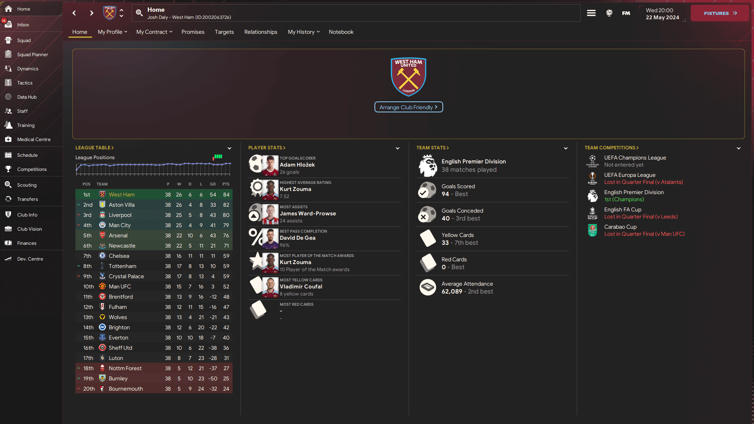Expand the My Profile dropdown tab
This screenshot has width=754, height=424.
tap(112, 32)
